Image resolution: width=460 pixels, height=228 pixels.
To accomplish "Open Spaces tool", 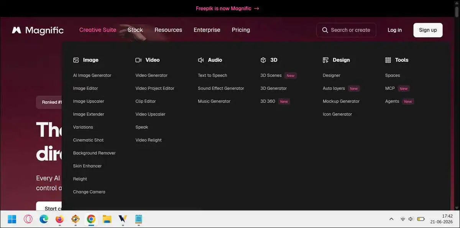I will (x=393, y=75).
